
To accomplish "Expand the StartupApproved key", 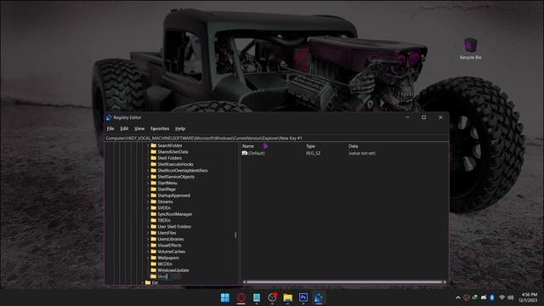I will 148,195.
